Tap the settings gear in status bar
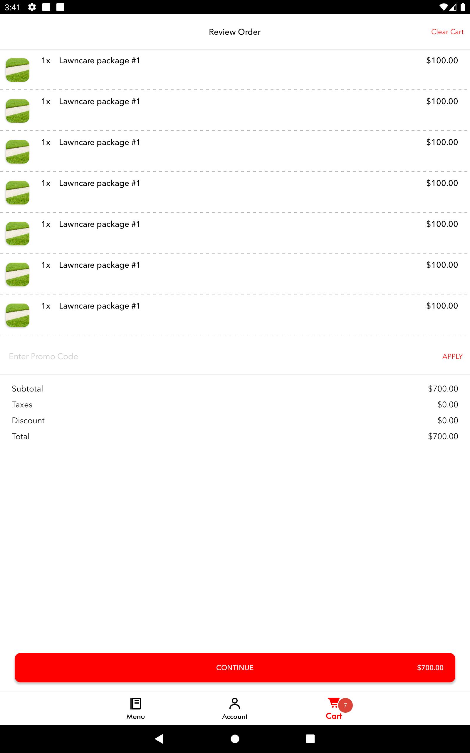The width and height of the screenshot is (470, 753). pyautogui.click(x=32, y=7)
